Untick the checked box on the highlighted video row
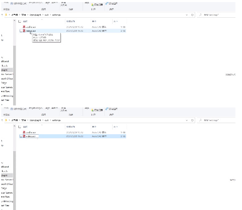 [x=21, y=136]
